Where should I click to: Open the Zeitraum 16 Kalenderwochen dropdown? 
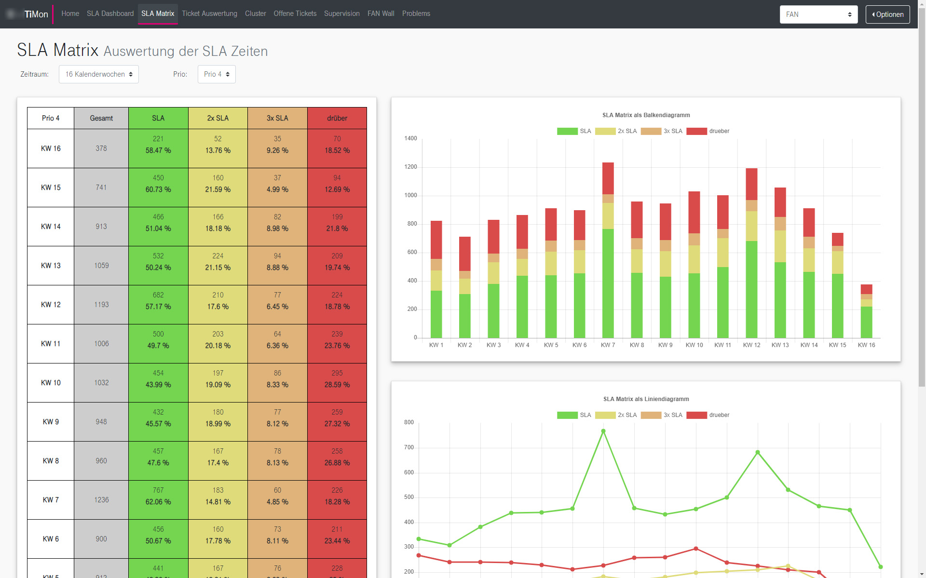(x=99, y=74)
